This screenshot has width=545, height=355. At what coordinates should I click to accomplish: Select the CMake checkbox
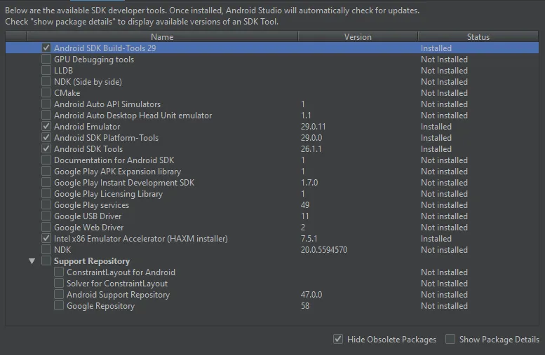[x=46, y=93]
